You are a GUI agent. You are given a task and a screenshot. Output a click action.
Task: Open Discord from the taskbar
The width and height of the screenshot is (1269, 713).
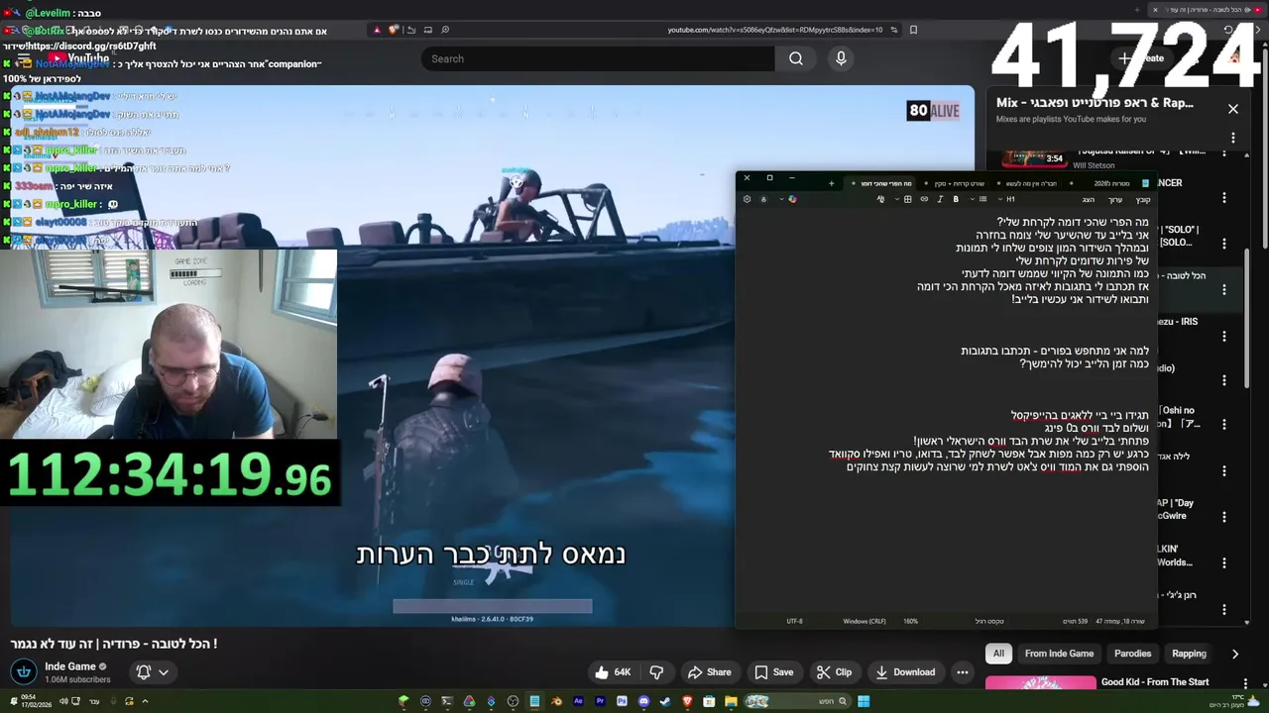pos(643,701)
